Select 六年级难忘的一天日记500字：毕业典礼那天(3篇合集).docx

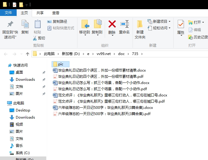tap(103, 107)
